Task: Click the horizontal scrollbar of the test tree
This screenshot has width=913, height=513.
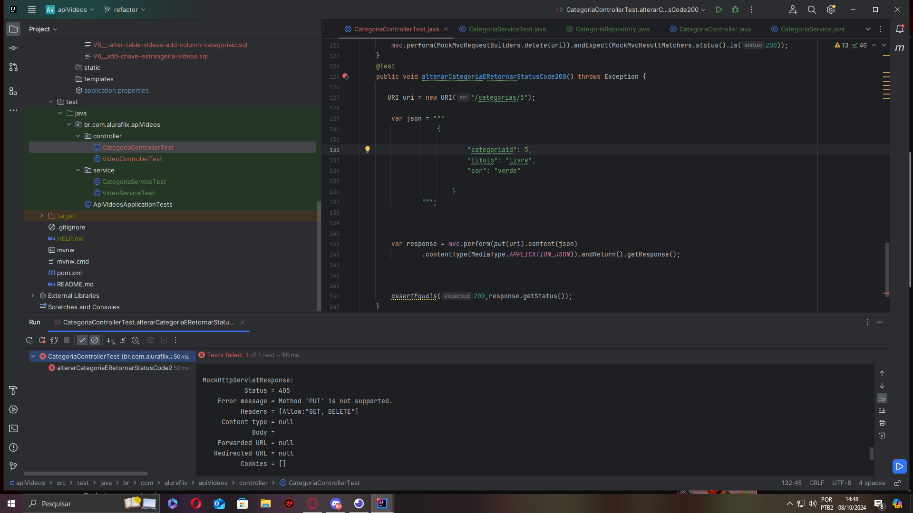Action: (86, 474)
